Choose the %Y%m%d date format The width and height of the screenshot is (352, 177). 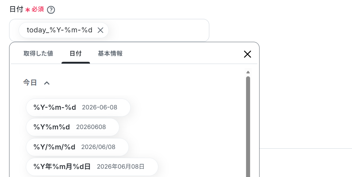[72, 127]
